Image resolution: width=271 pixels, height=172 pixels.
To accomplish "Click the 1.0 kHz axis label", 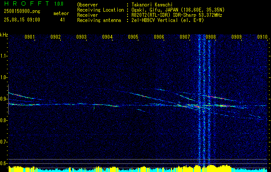I will [x=3, y=77].
